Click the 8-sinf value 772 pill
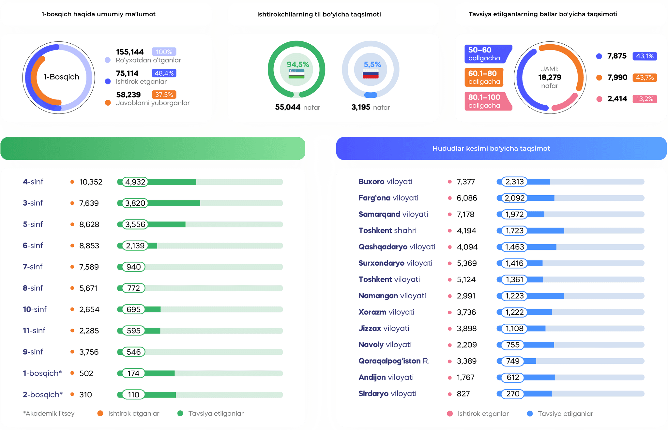Image resolution: width=668 pixels, height=430 pixels. 133,288
